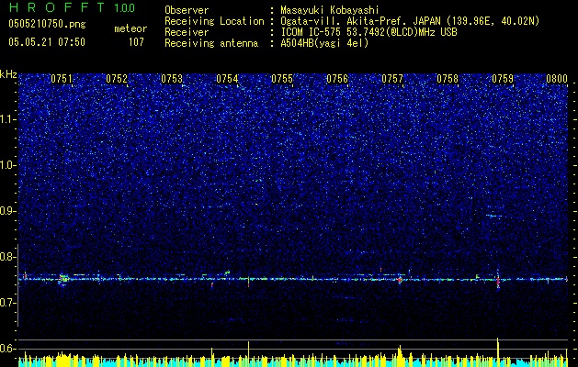Click the 0753 time marker
Viewport: 578px width, 367px height.
(x=172, y=78)
